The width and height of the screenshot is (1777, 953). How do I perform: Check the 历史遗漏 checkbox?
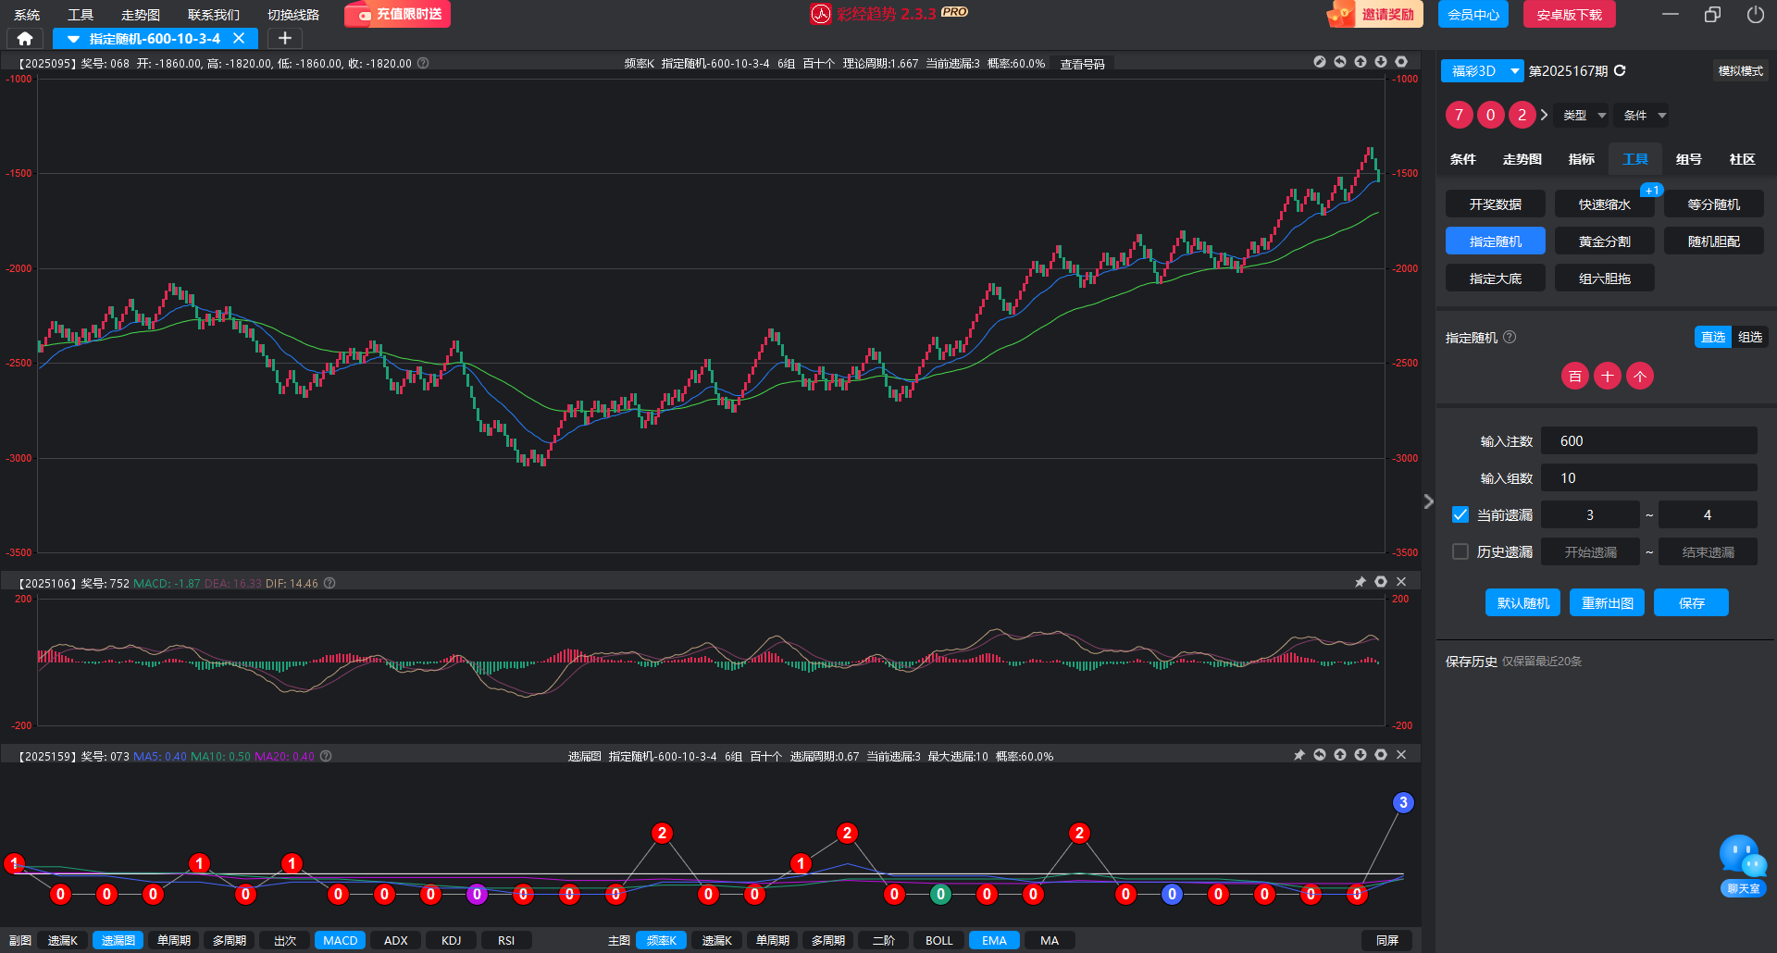[x=1460, y=551]
